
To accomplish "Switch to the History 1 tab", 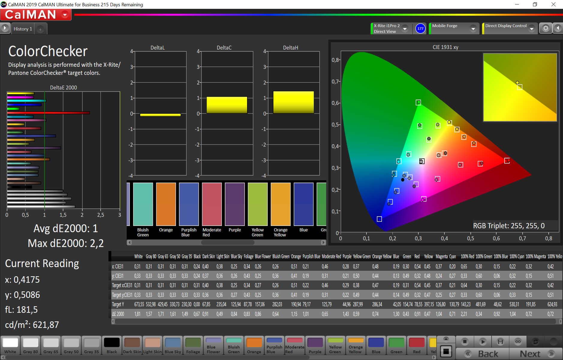I will tap(23, 29).
